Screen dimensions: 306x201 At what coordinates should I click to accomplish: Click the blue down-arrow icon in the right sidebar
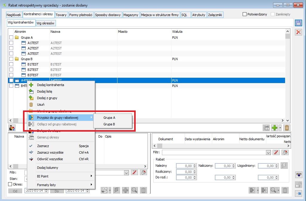click(x=299, y=175)
